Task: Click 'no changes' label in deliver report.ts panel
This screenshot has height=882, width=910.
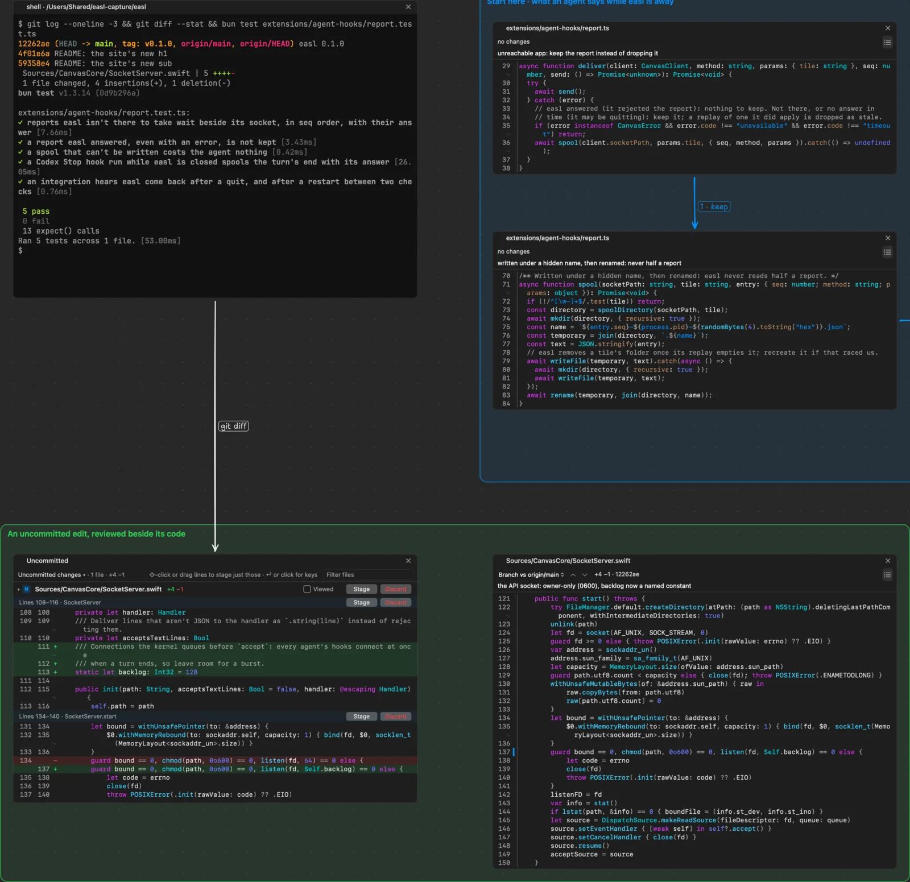Action: click(x=514, y=42)
